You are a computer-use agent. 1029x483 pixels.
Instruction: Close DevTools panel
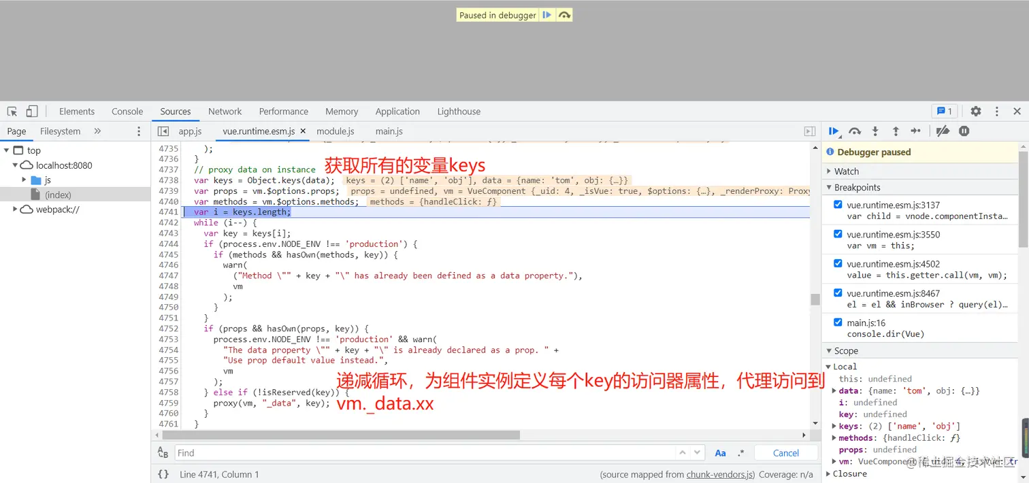point(1017,111)
